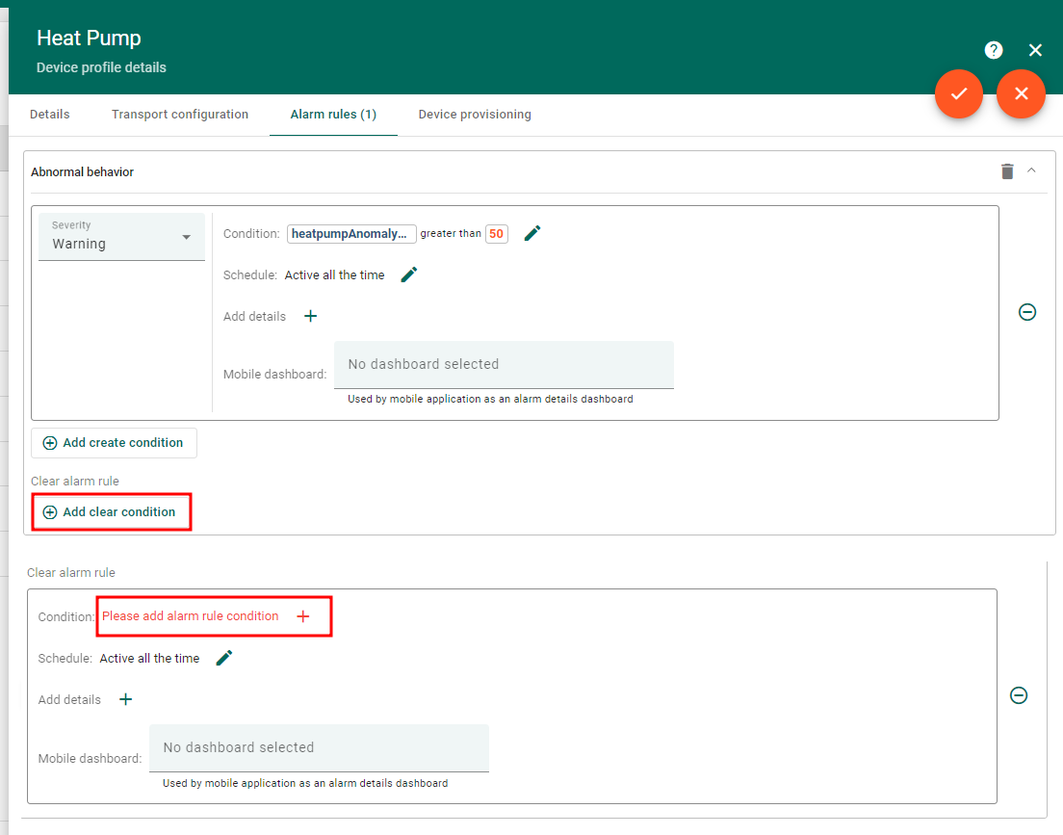The width and height of the screenshot is (1063, 835).
Task: Open the Severity Warning dropdown
Action: (121, 237)
